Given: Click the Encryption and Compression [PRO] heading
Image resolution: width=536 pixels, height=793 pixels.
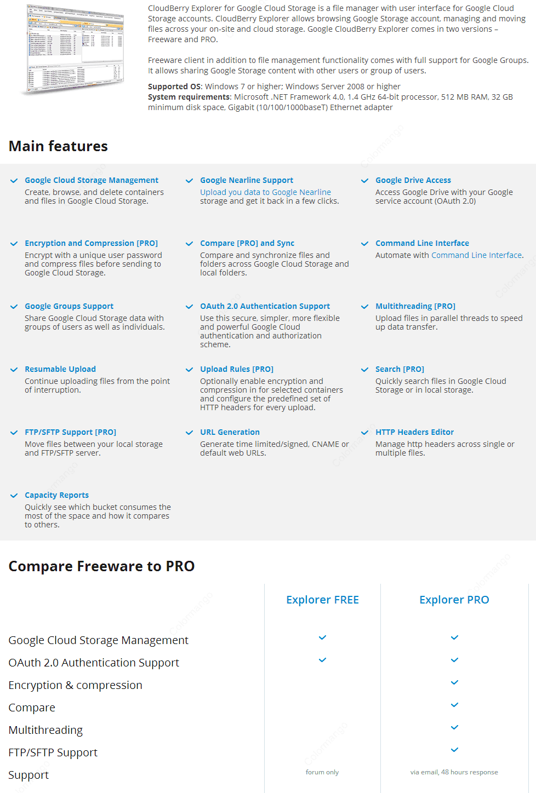Looking at the screenshot, I should point(91,243).
